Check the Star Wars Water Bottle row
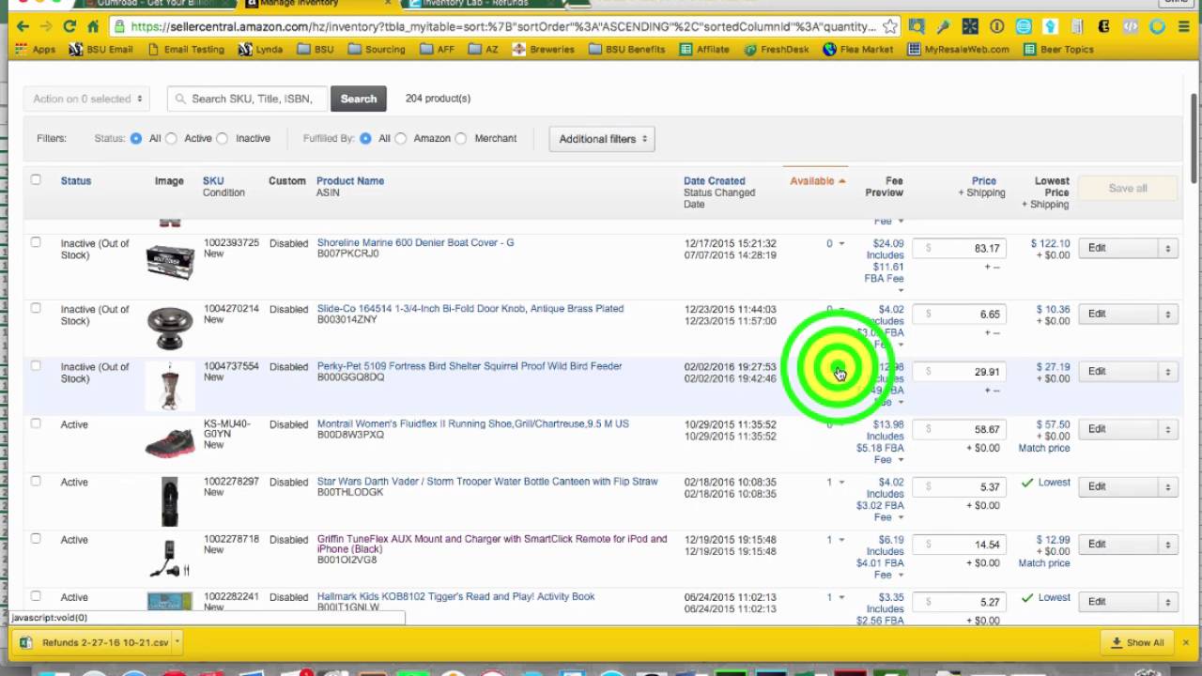Viewport: 1202px width, 676px height. click(36, 481)
